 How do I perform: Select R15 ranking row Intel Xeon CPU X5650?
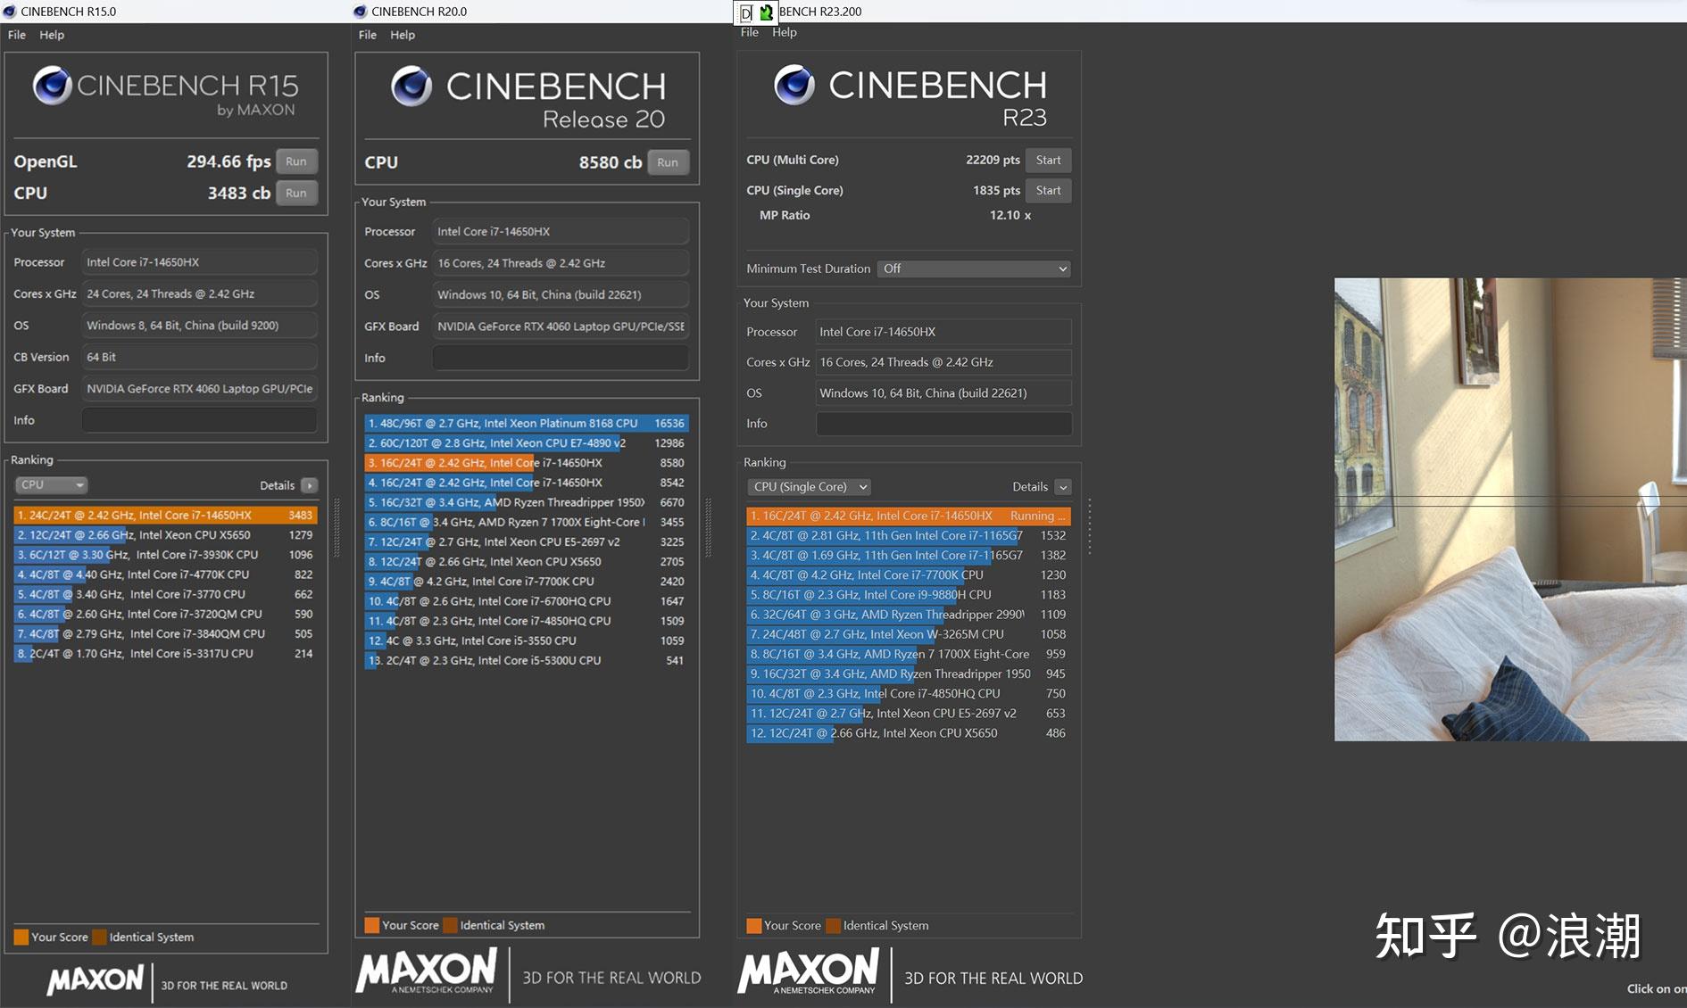[165, 535]
